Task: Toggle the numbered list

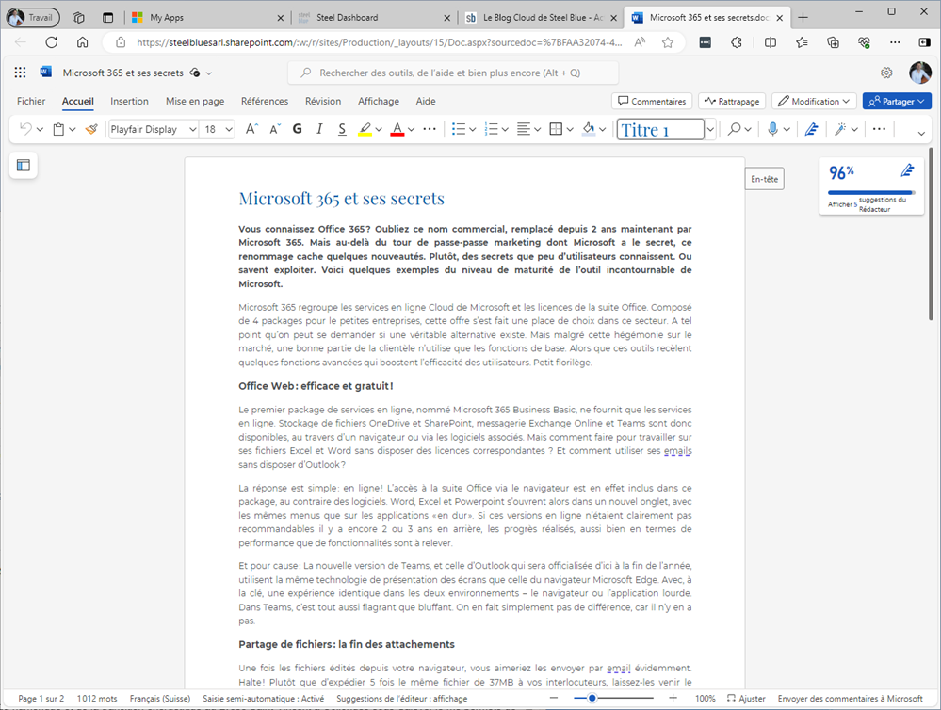Action: pos(491,129)
